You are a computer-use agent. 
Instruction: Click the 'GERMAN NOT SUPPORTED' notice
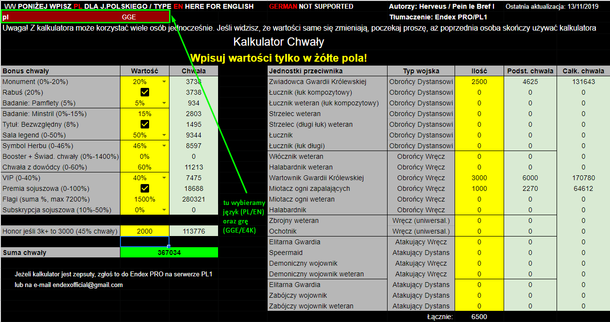(x=311, y=6)
